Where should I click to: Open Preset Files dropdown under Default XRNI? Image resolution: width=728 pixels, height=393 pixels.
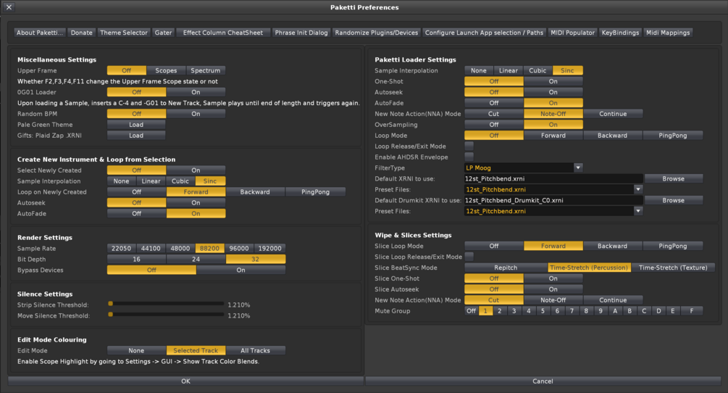[553, 189]
